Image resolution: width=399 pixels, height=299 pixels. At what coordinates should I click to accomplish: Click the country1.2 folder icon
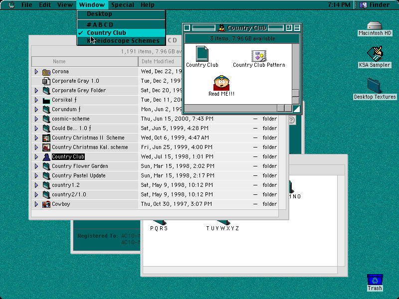tap(46, 185)
